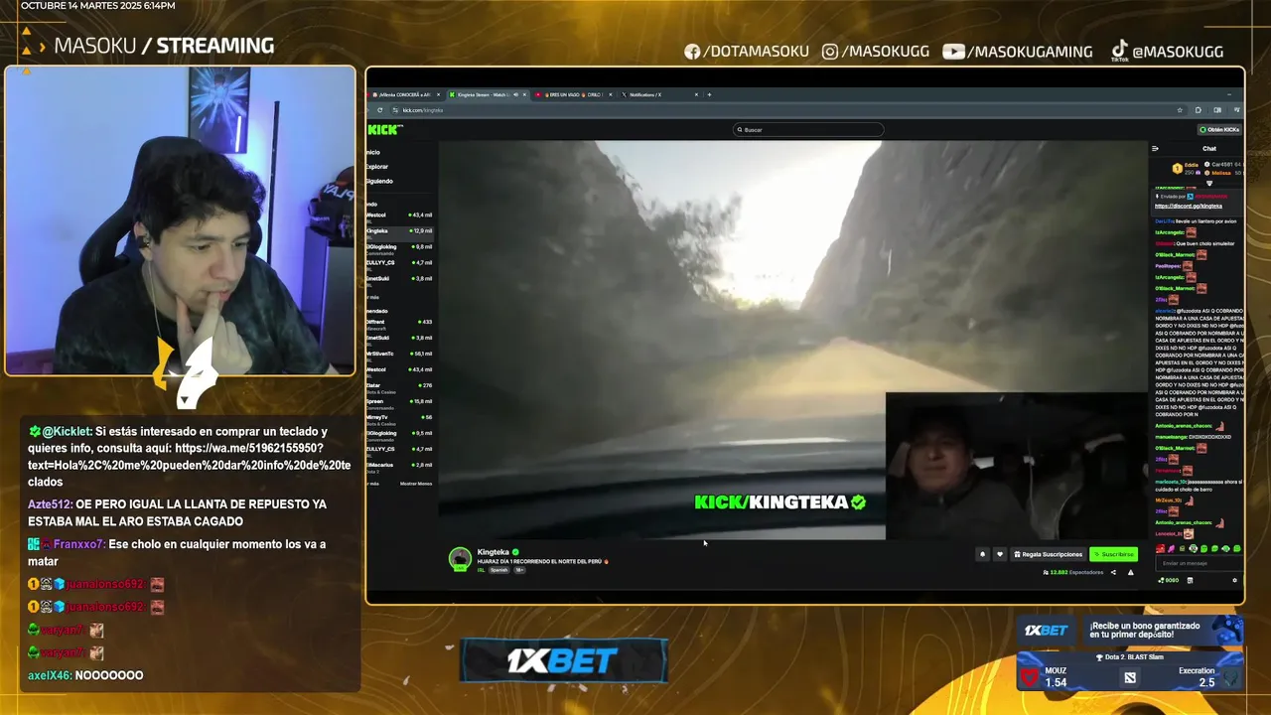
Task: Click the wa.me link in Kicklet message
Action: click(189, 457)
